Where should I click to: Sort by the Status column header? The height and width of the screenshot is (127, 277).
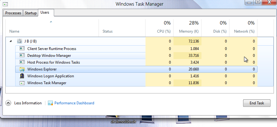[x=122, y=28]
